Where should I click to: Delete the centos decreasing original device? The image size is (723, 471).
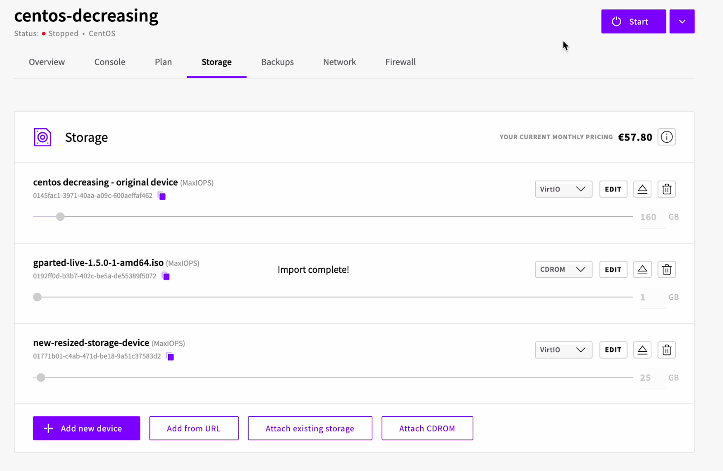click(x=667, y=189)
